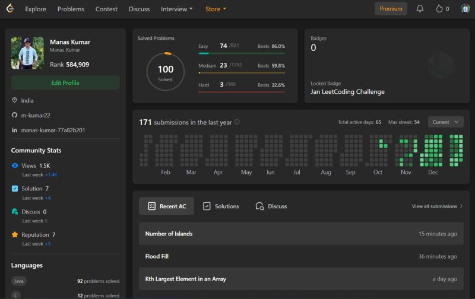Expand the Interview dropdown menu

point(176,9)
